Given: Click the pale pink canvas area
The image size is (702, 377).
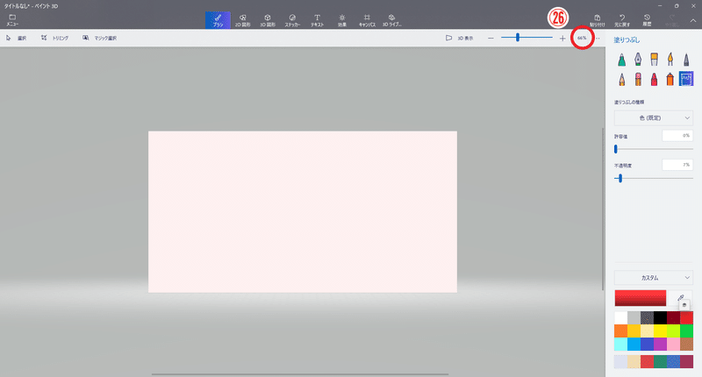Looking at the screenshot, I should [x=303, y=211].
